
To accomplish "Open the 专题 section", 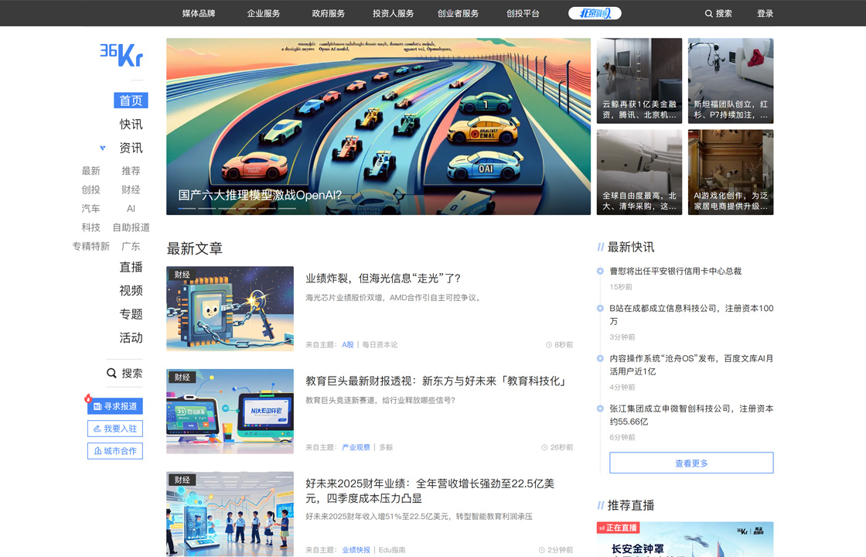I will coord(131,314).
